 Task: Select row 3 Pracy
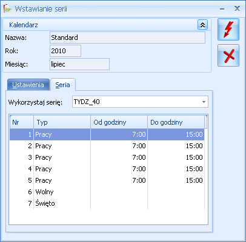107,157
